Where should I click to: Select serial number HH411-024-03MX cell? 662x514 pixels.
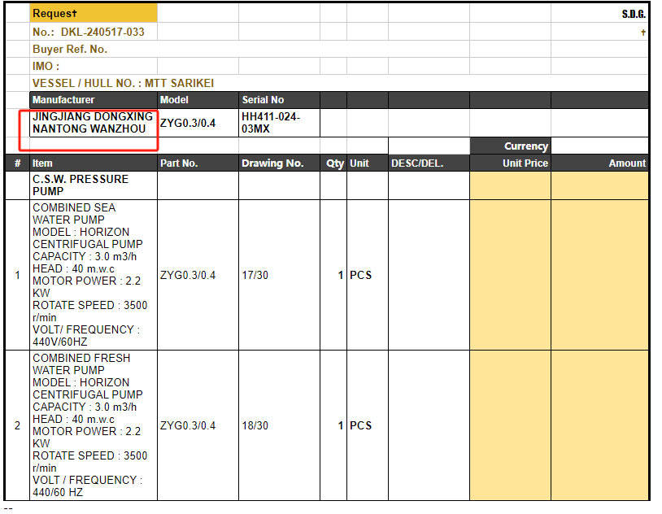(x=278, y=123)
